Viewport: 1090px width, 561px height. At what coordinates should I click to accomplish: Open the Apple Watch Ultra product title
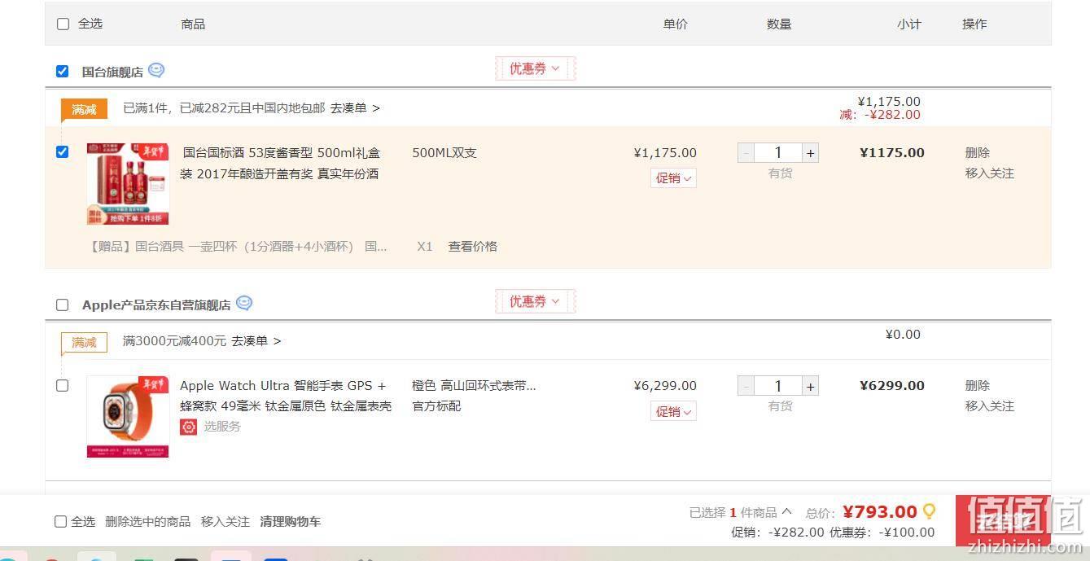[x=286, y=396]
